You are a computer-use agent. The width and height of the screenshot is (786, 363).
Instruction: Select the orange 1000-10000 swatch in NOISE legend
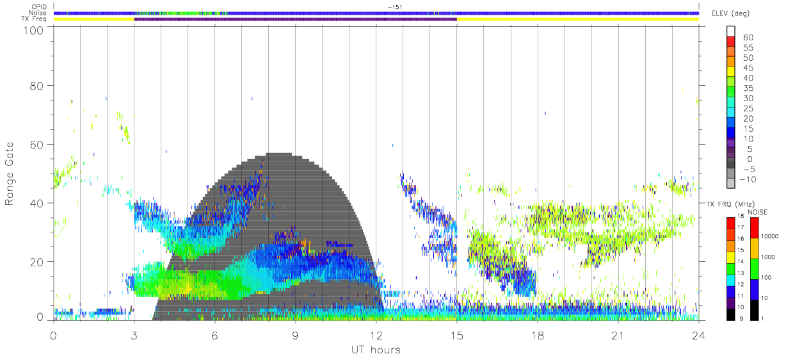click(754, 247)
